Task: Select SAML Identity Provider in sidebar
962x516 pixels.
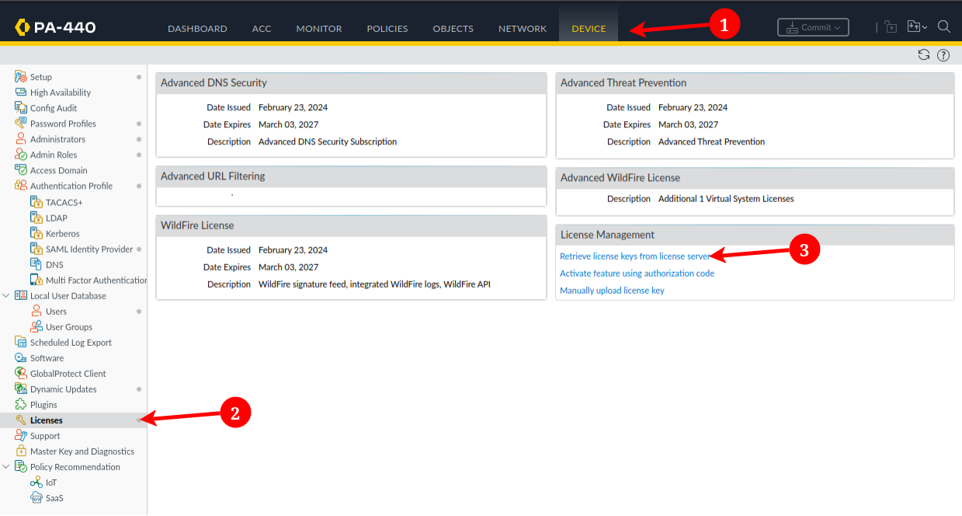Action: coord(89,249)
